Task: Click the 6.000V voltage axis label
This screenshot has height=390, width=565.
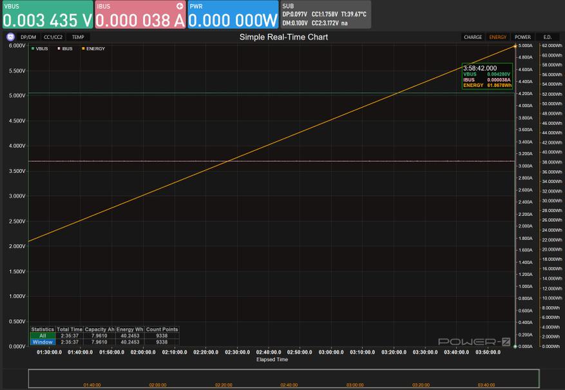Action: (17, 46)
